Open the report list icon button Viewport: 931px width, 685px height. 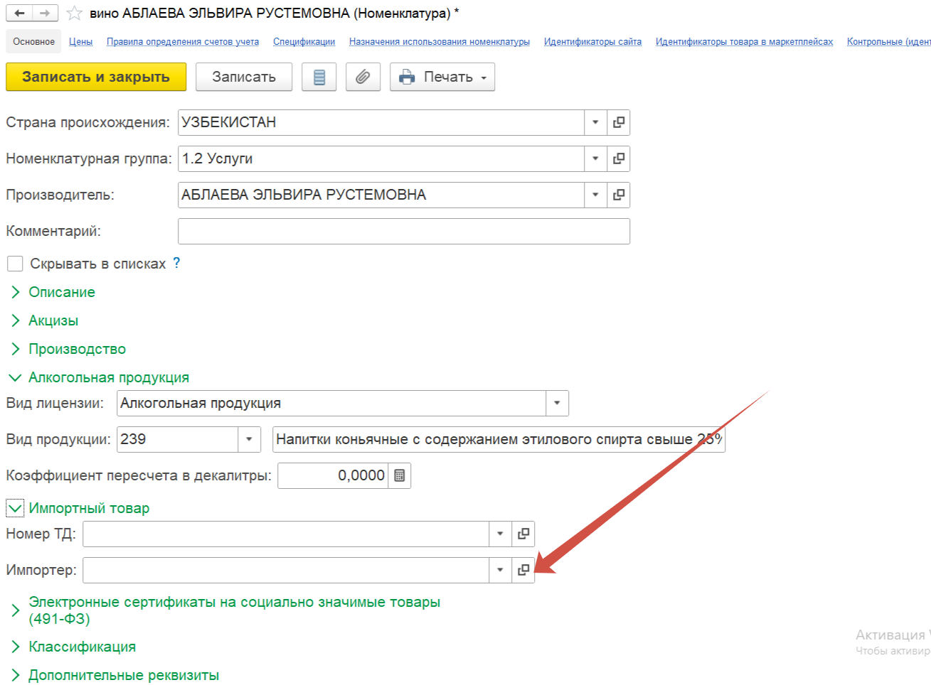click(x=319, y=77)
